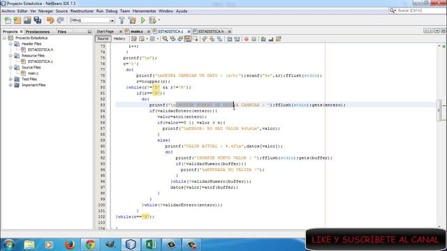Expand the Important Files folder
The width and height of the screenshot is (447, 251).
10,85
